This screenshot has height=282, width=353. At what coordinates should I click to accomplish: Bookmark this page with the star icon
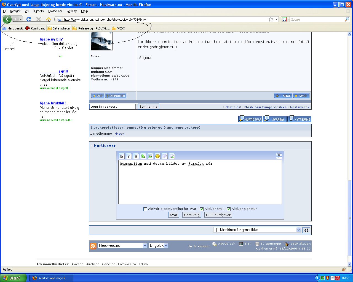[x=271, y=19]
